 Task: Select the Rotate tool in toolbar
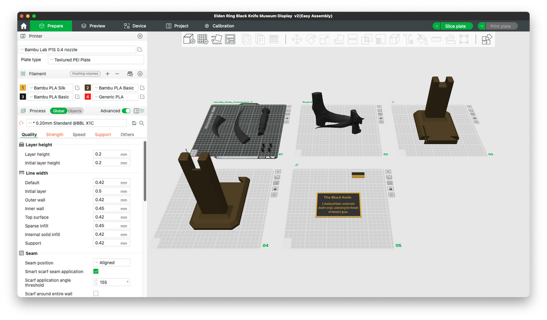311,39
